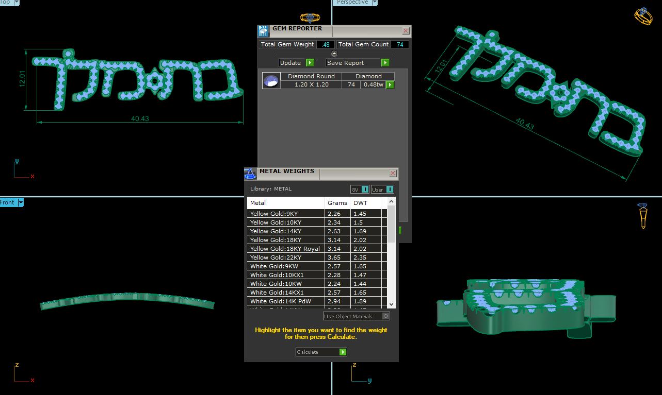Click the gold gem icon above Gem Reporter
The image size is (662, 395).
click(x=310, y=18)
